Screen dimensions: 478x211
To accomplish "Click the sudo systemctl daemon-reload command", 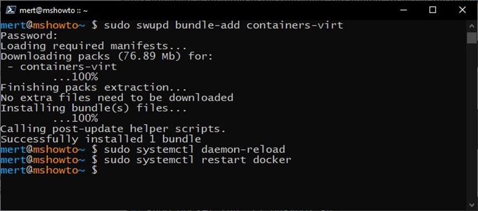I will [195, 149].
